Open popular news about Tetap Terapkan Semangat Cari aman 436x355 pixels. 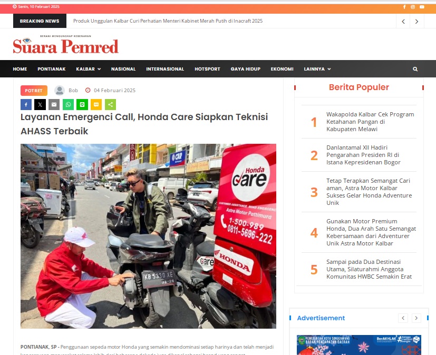click(x=369, y=192)
